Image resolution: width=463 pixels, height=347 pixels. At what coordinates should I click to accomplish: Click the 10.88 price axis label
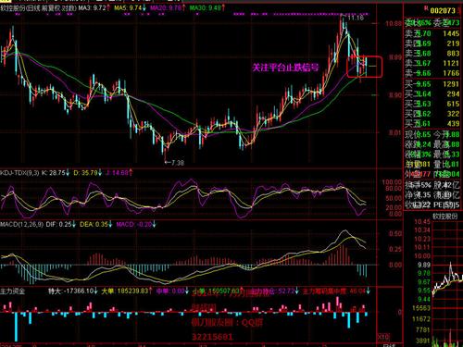point(394,23)
